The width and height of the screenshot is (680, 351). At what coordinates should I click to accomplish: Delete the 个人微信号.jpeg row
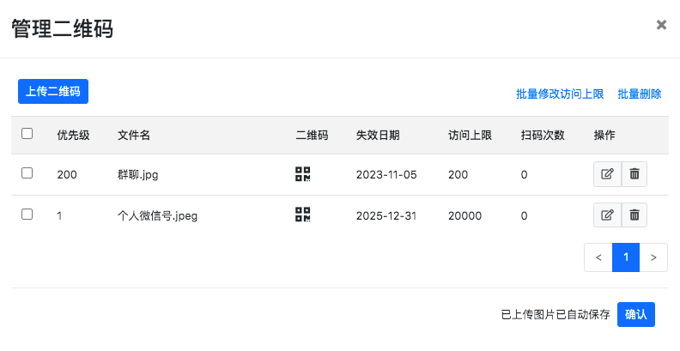[634, 215]
